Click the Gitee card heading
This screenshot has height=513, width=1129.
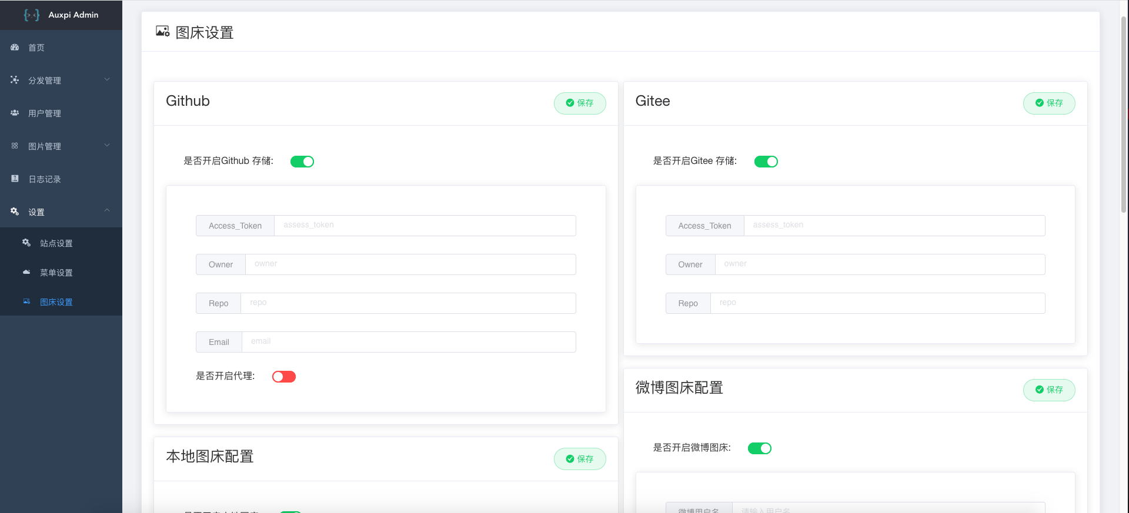(653, 101)
